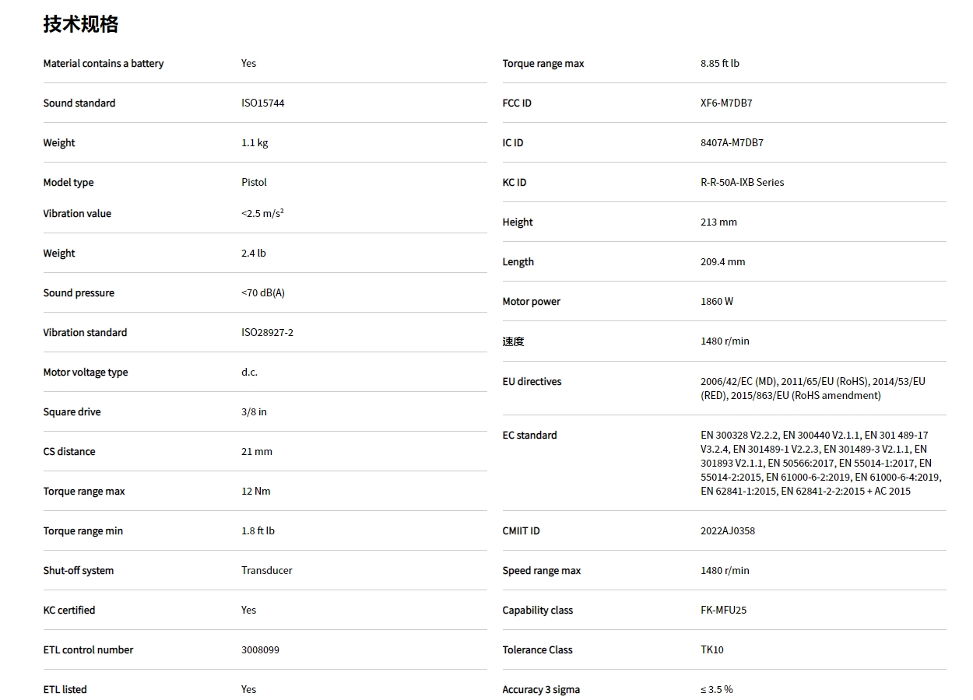
Task: Select the CMIIT ID value 2022AJ0358
Action: point(727,530)
